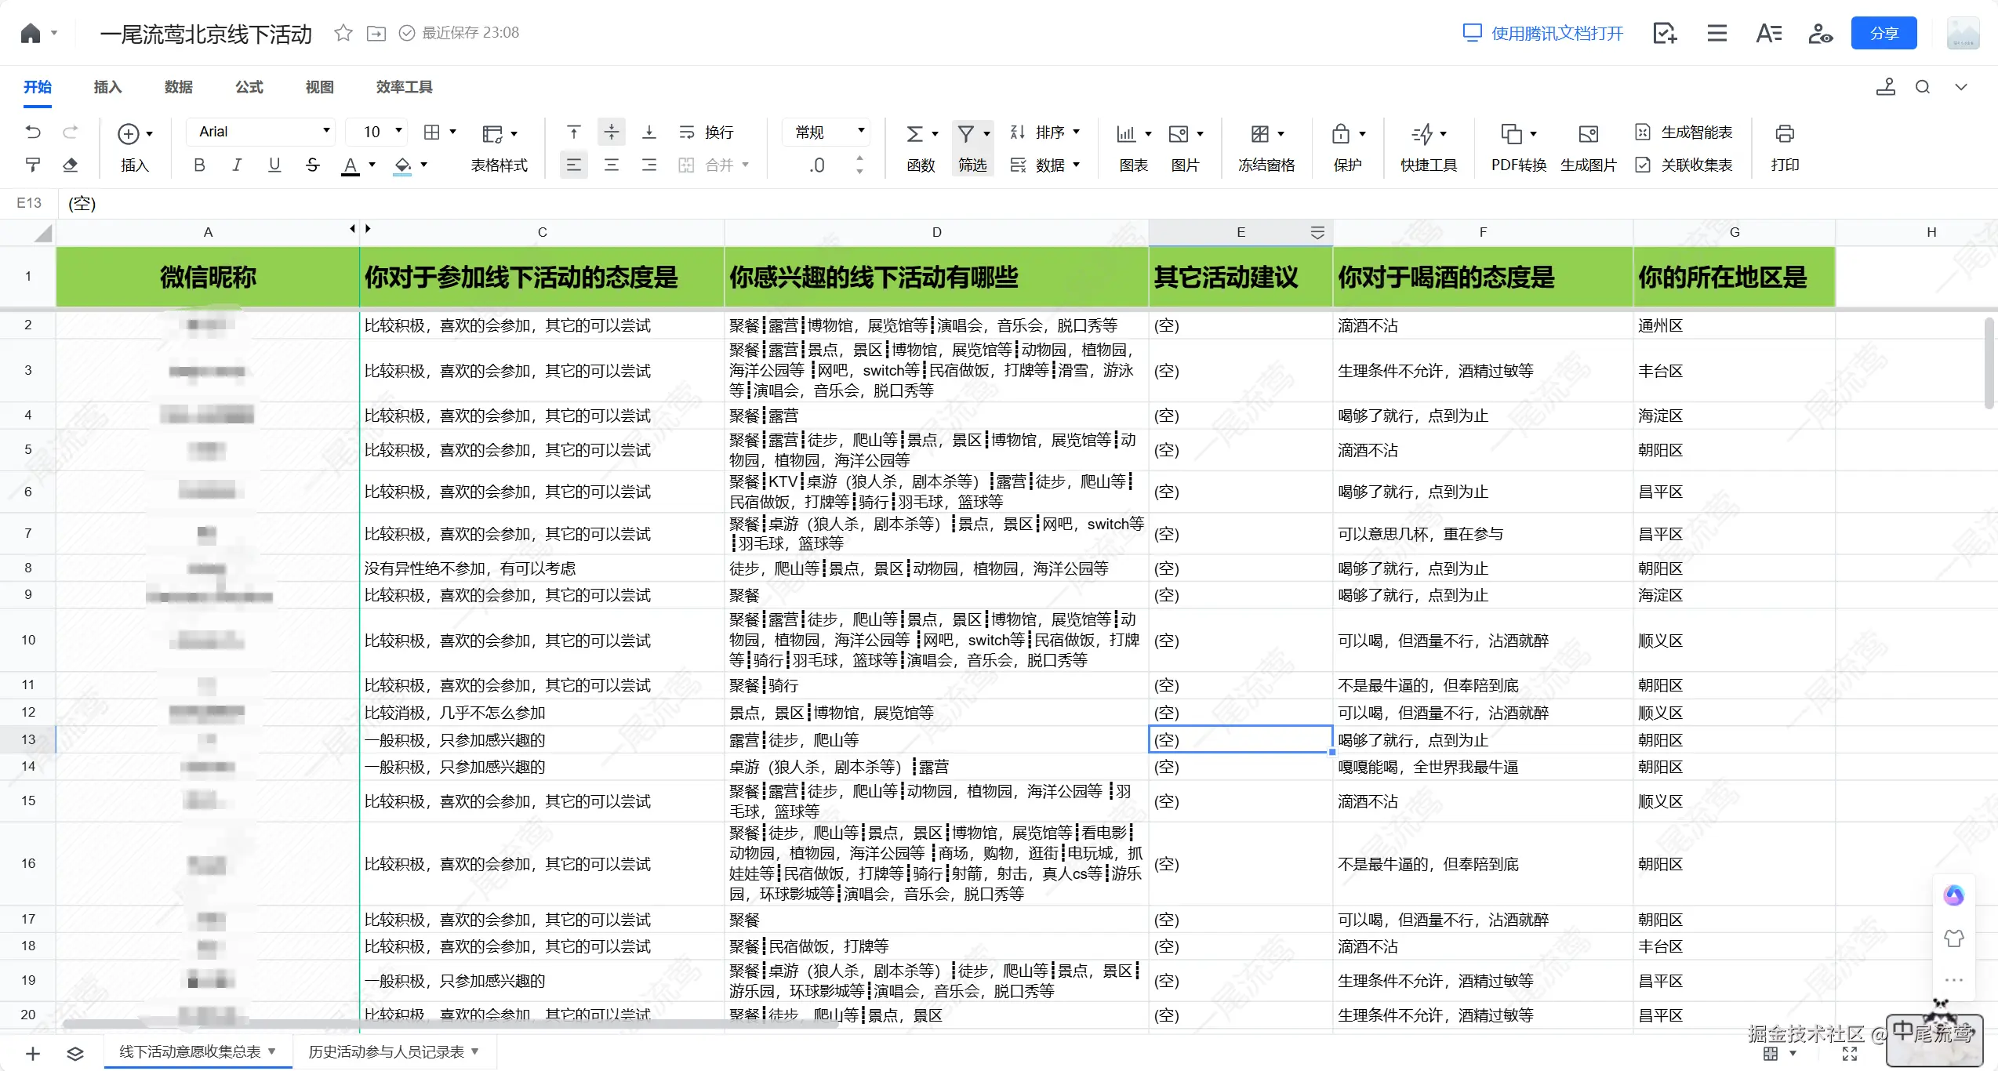Switch to the 公式 ribbon tab
The image size is (1998, 1071).
pyautogui.click(x=249, y=87)
